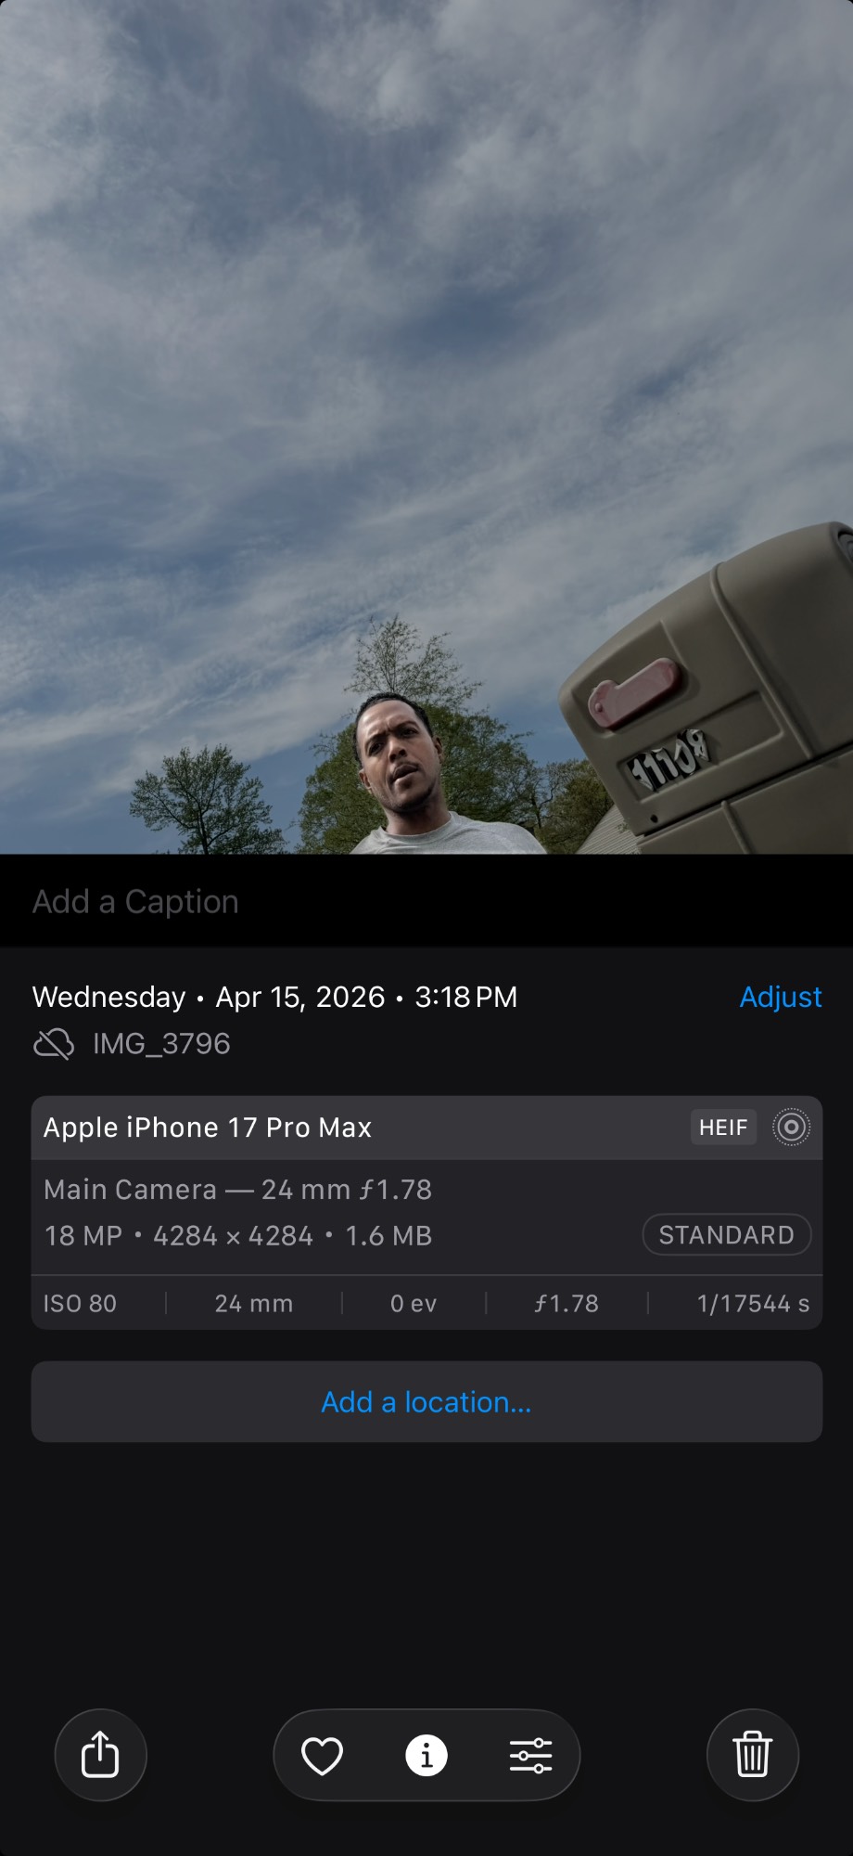Screen dimensions: 853x1856
Task: Favorite the photo with heart icon
Action: pyautogui.click(x=323, y=1756)
